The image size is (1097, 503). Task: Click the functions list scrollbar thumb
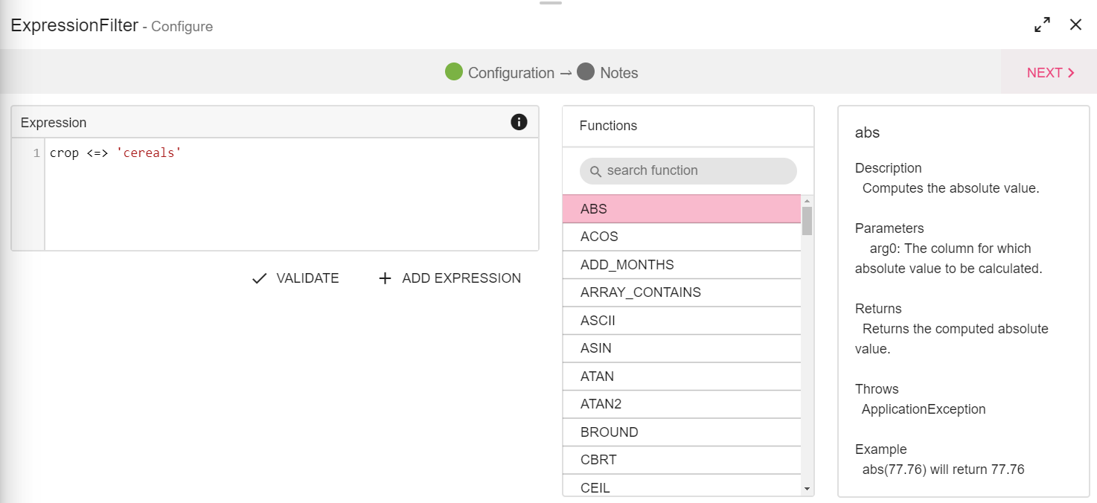[807, 221]
